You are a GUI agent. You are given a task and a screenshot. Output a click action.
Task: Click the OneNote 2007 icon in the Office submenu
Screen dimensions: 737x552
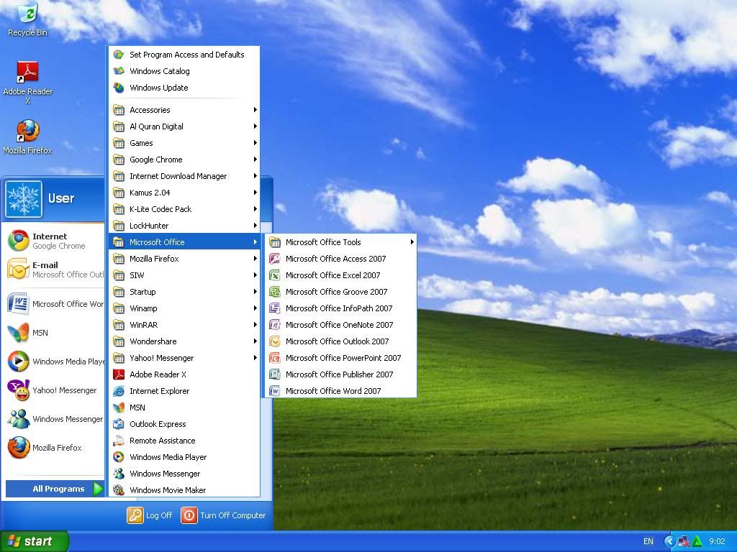[274, 325]
